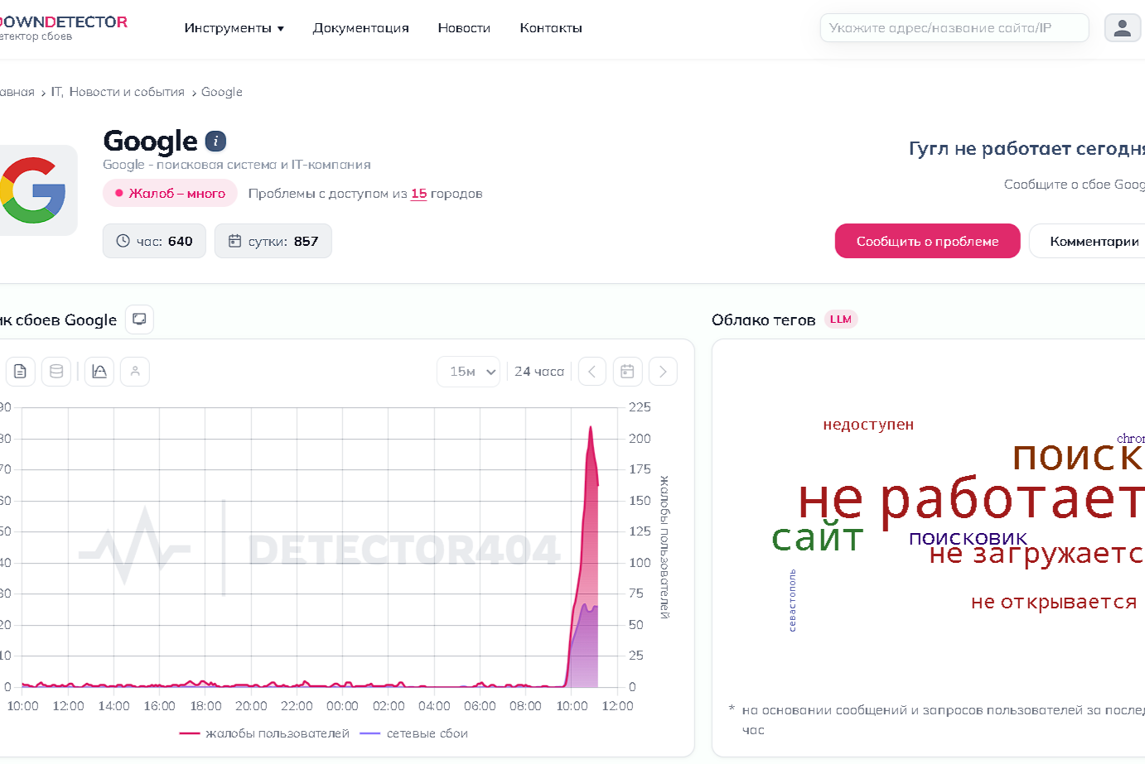
Task: Toggle жалобы пользователей legend series
Action: (264, 733)
